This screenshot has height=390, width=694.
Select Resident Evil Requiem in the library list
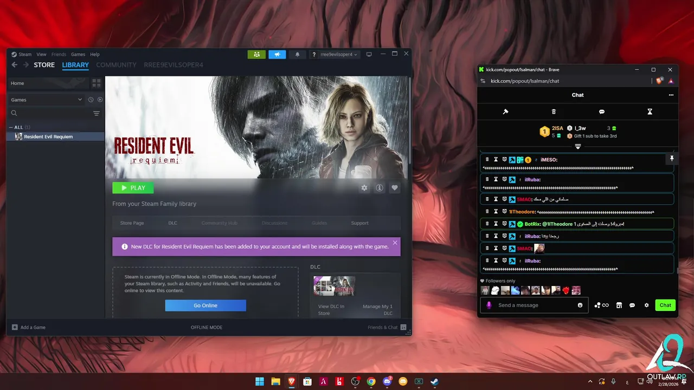tap(55, 136)
